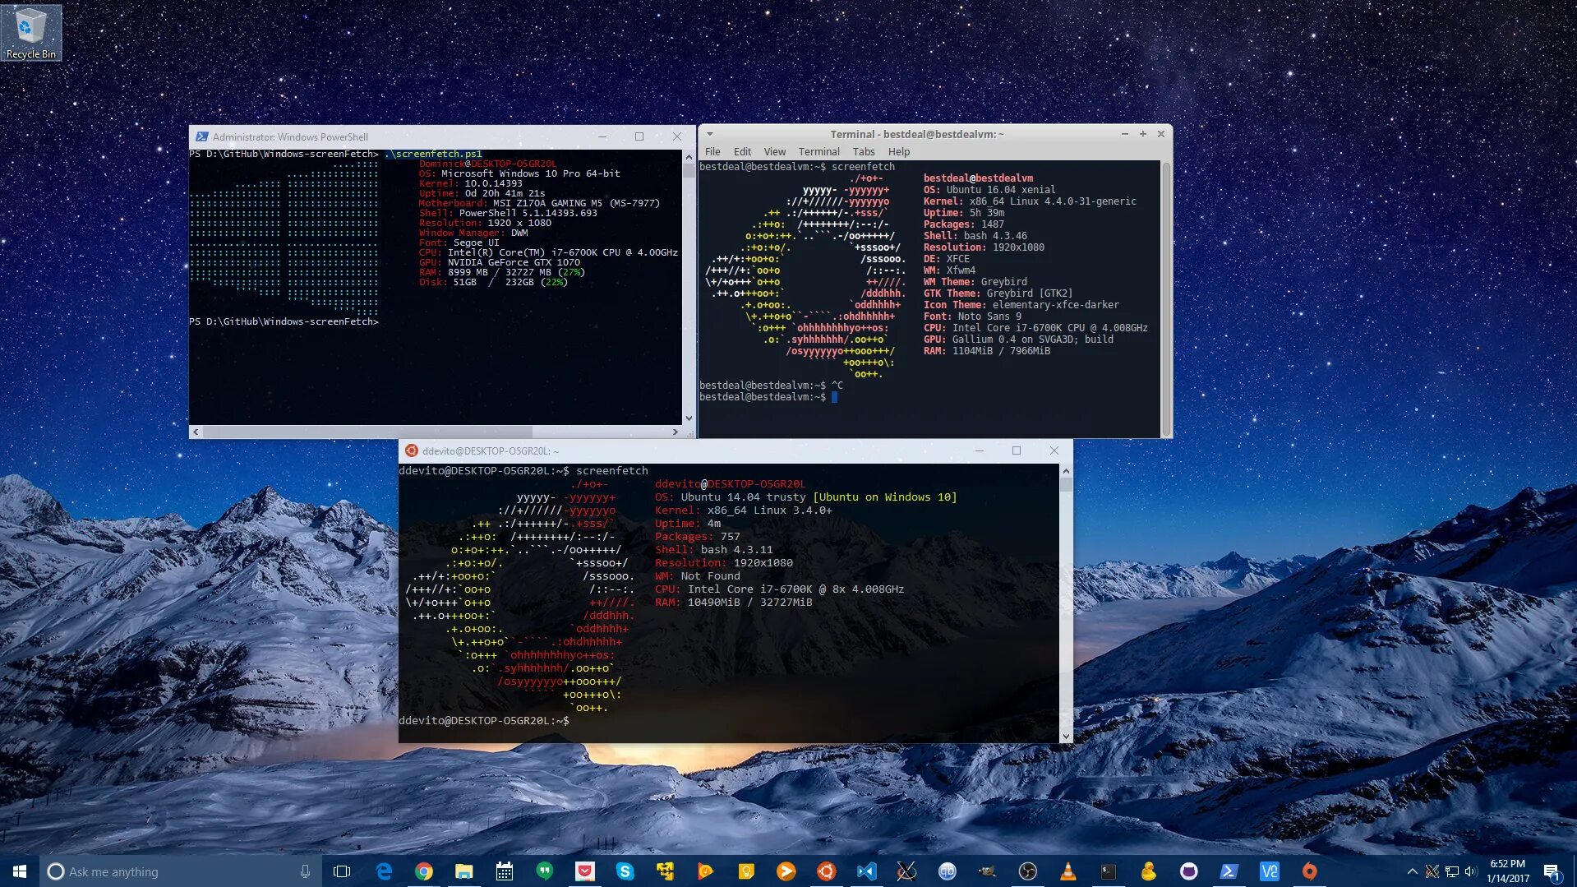
Task: Launch Skype from the taskbar
Action: [x=625, y=871]
